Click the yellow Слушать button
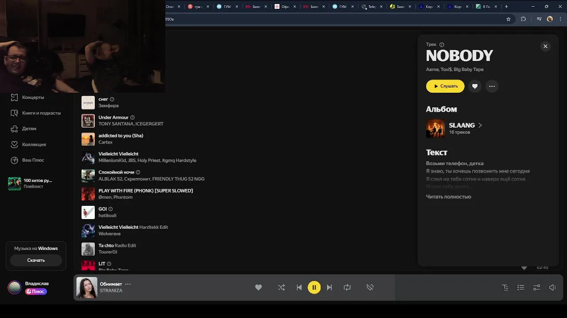 pos(445,86)
